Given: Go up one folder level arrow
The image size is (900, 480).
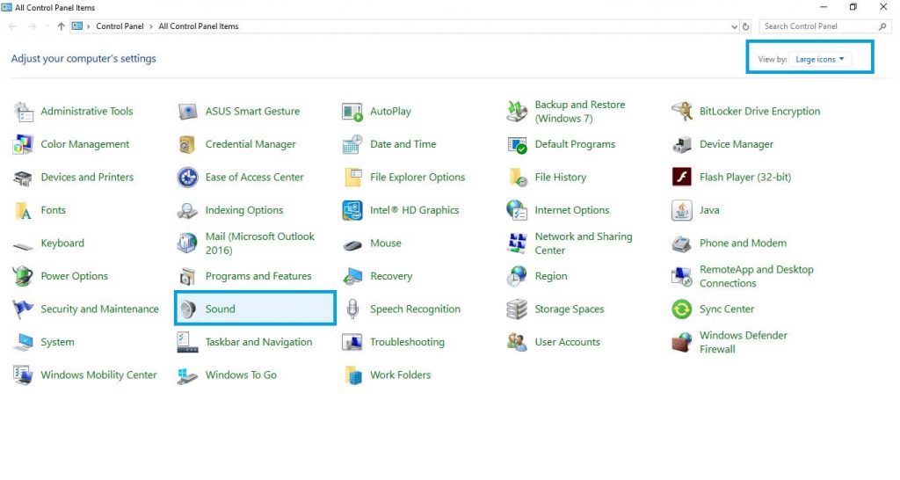Looking at the screenshot, I should 61,26.
